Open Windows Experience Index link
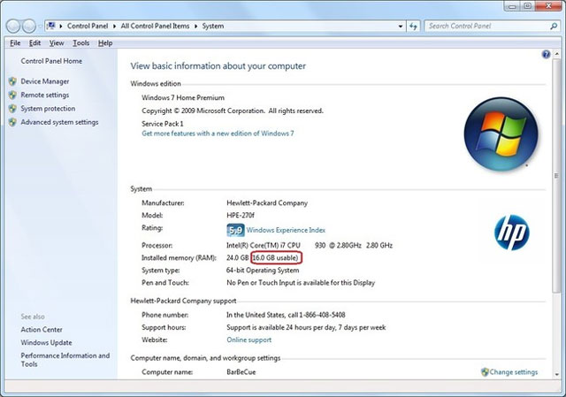Viewport: 566px width, 397px height. pyautogui.click(x=286, y=230)
